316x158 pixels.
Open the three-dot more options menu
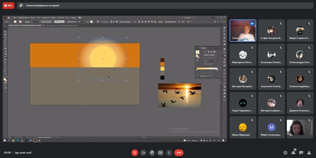(x=169, y=153)
